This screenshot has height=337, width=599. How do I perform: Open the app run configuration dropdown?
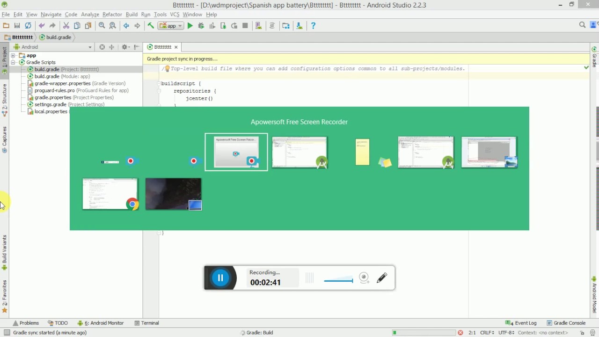tap(171, 26)
